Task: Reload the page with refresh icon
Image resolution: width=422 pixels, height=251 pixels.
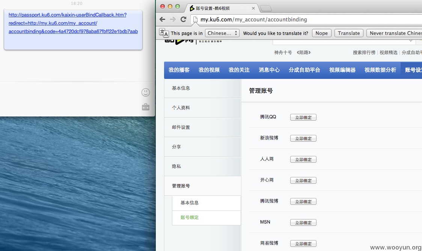Action: pyautogui.click(x=183, y=20)
